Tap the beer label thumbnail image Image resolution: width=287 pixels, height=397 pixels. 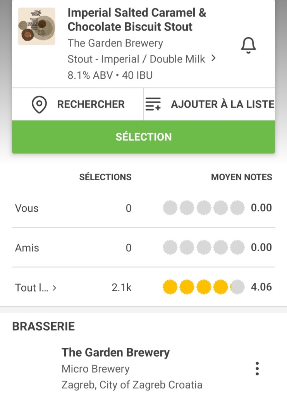tap(37, 26)
